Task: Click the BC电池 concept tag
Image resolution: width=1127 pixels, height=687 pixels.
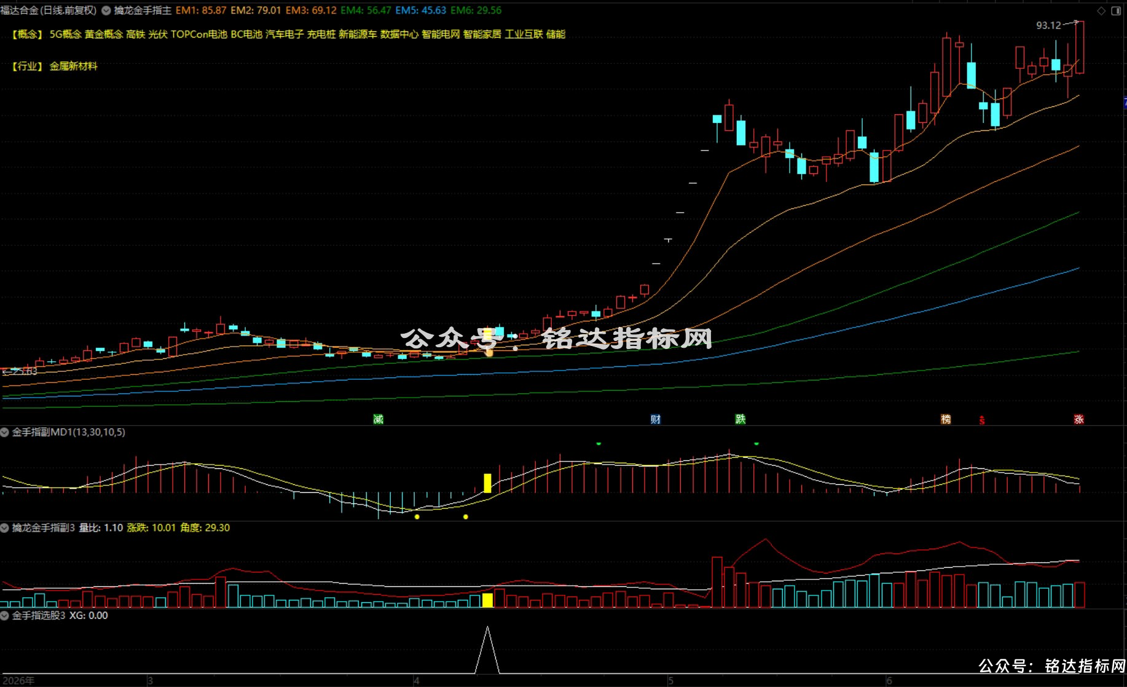Action: (x=246, y=34)
